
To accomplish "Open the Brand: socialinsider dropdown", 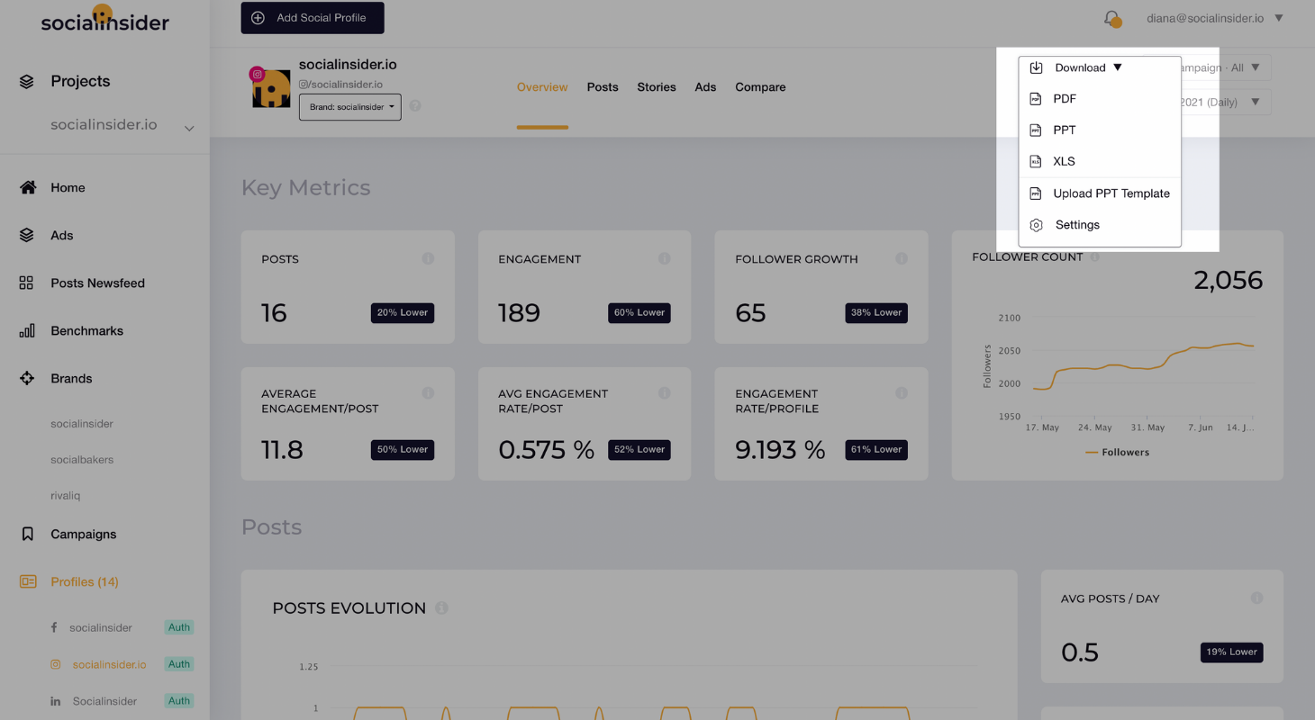I will click(350, 106).
